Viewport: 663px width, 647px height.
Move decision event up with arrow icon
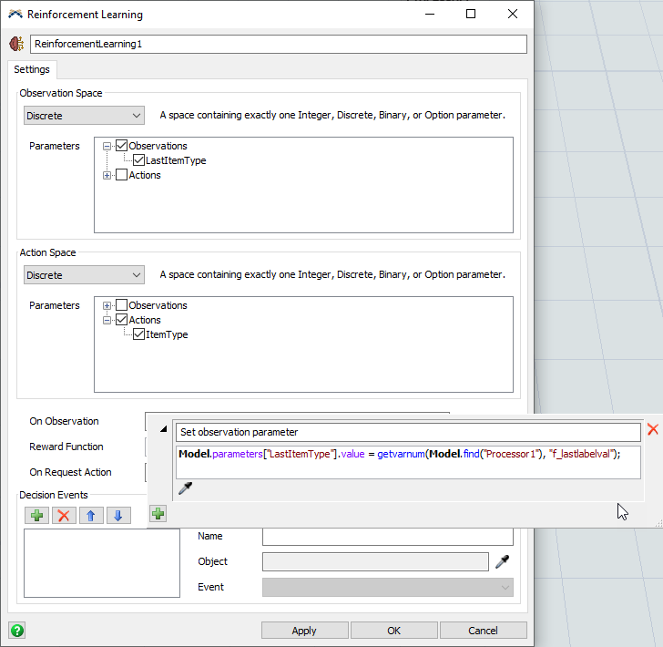[91, 516]
